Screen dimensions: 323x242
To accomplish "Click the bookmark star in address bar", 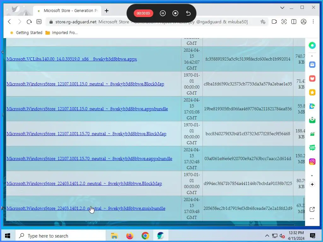I will pyautogui.click(x=263, y=22).
